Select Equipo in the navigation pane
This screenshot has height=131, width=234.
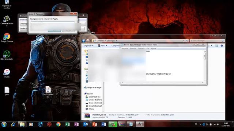[88, 94]
